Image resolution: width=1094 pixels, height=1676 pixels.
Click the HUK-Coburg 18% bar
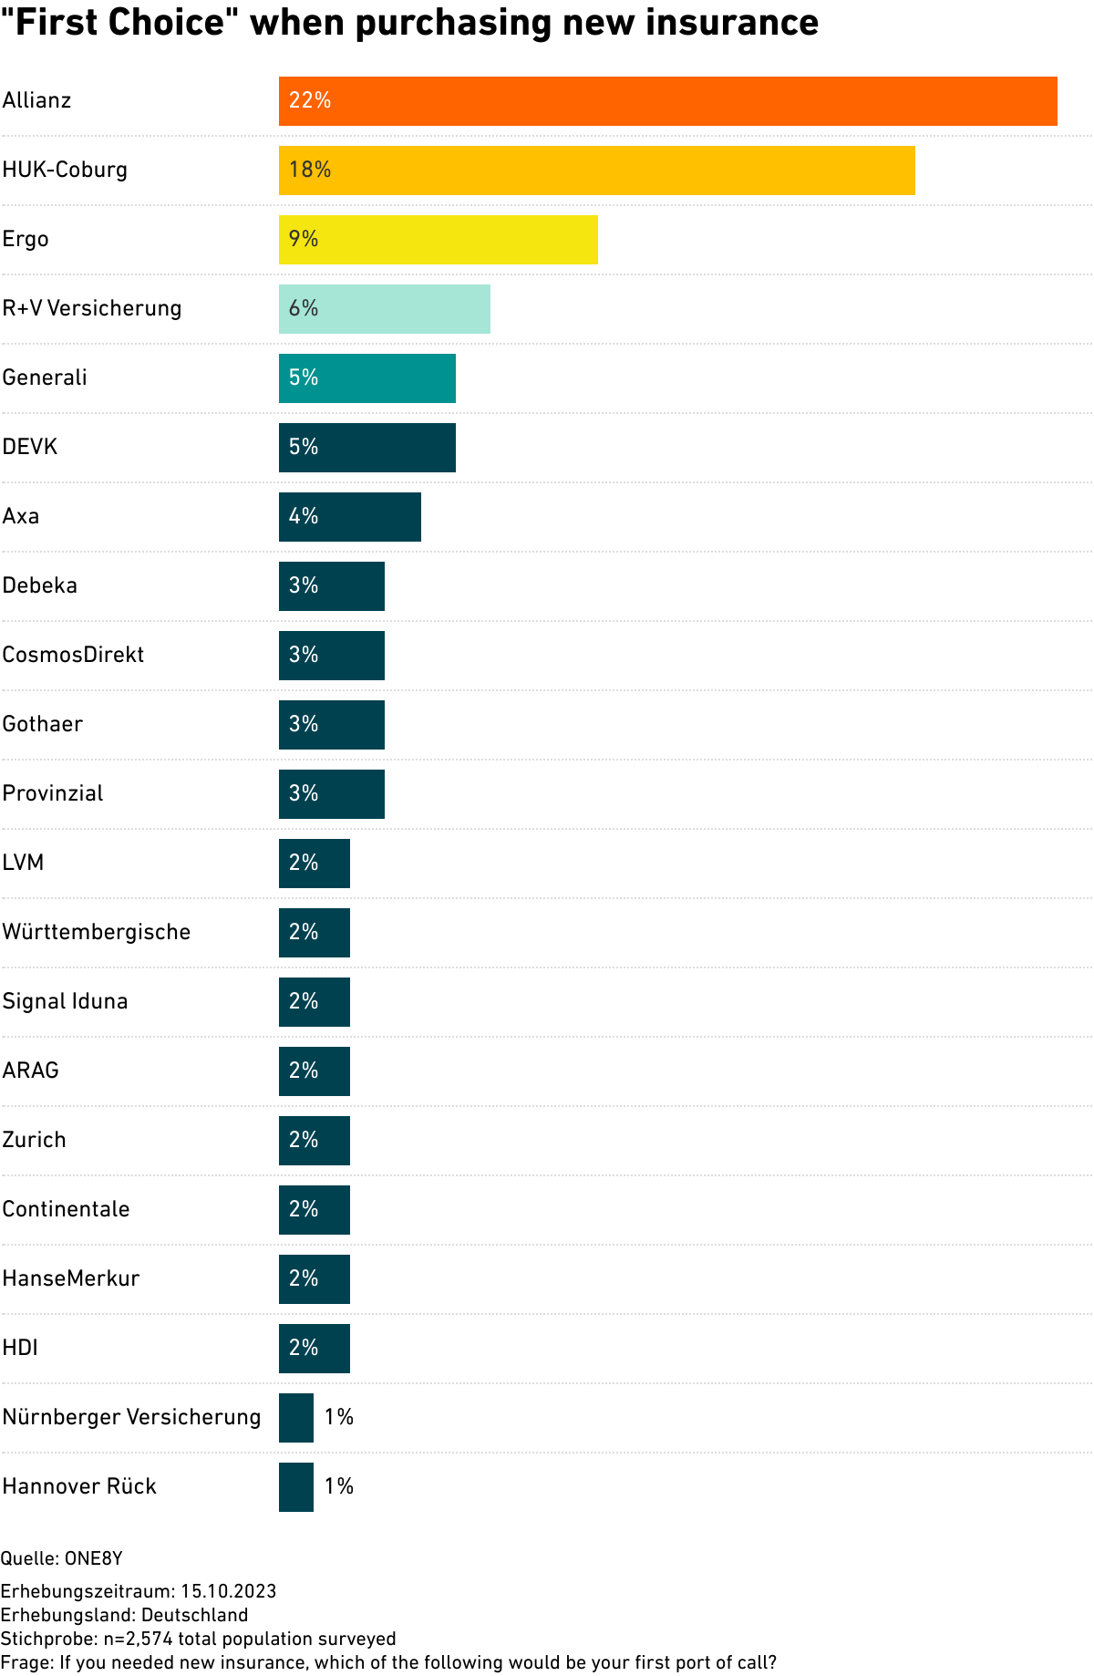pyautogui.click(x=596, y=171)
